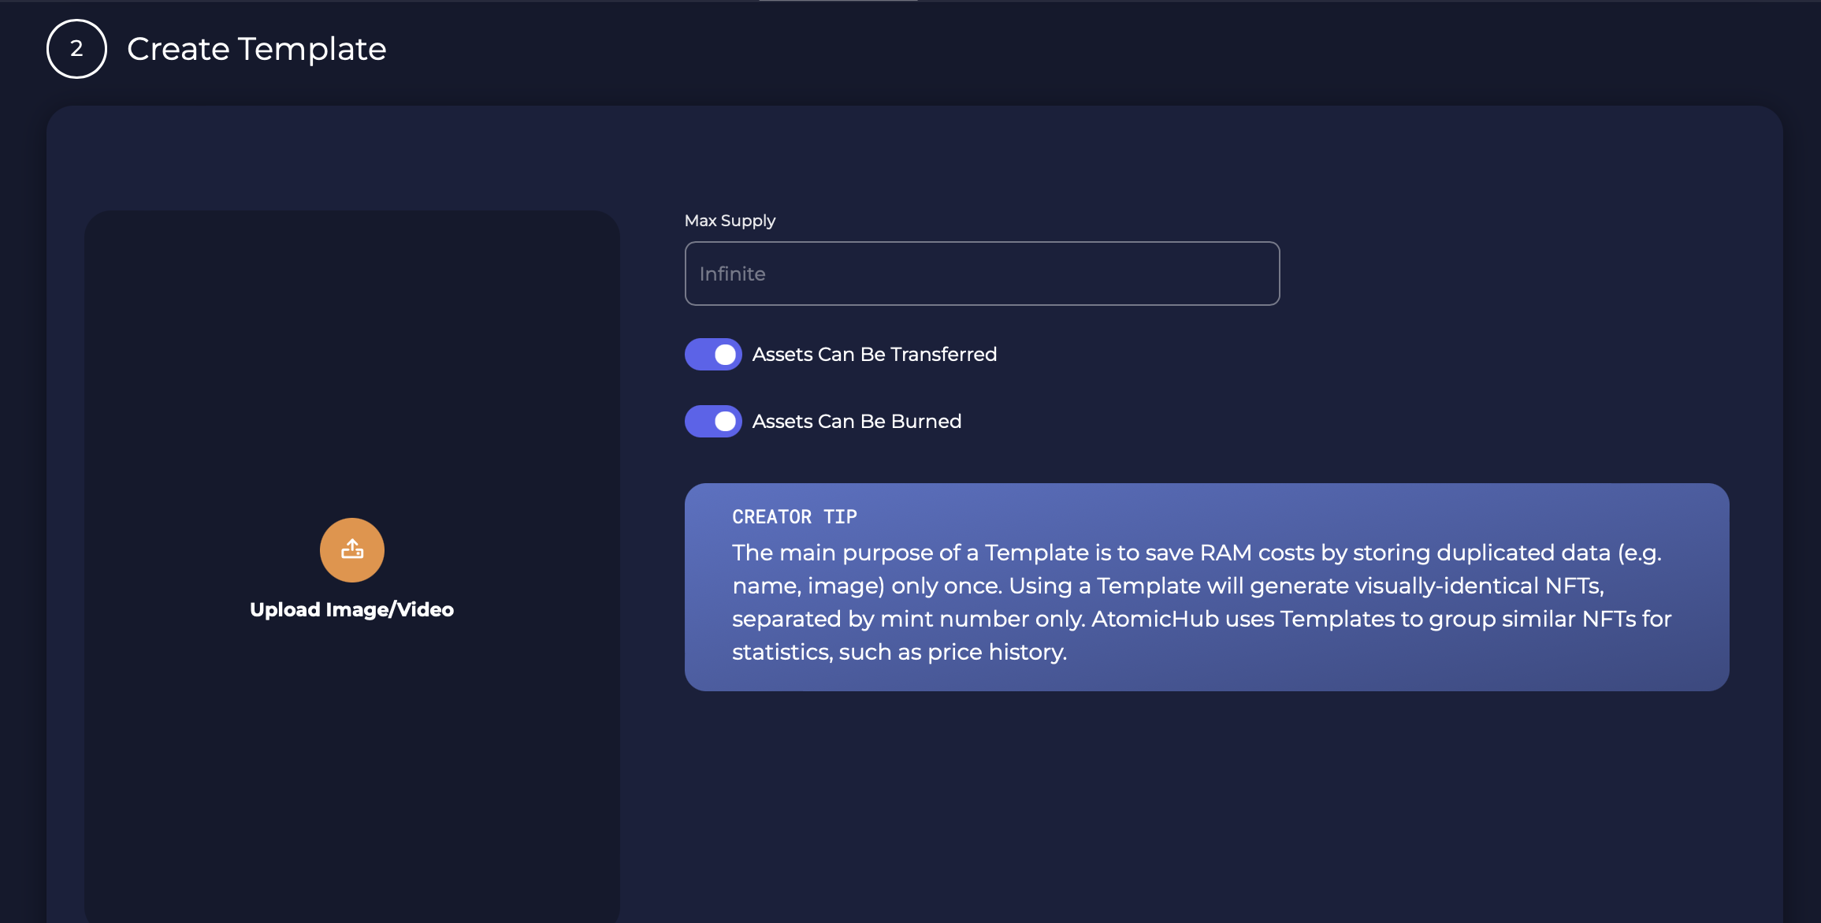
Task: Click the white knob of the Transferred toggle
Action: point(725,355)
